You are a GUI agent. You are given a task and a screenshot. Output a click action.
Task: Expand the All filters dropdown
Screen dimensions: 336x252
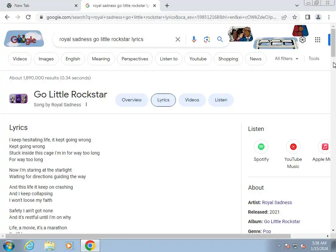(x=286, y=58)
